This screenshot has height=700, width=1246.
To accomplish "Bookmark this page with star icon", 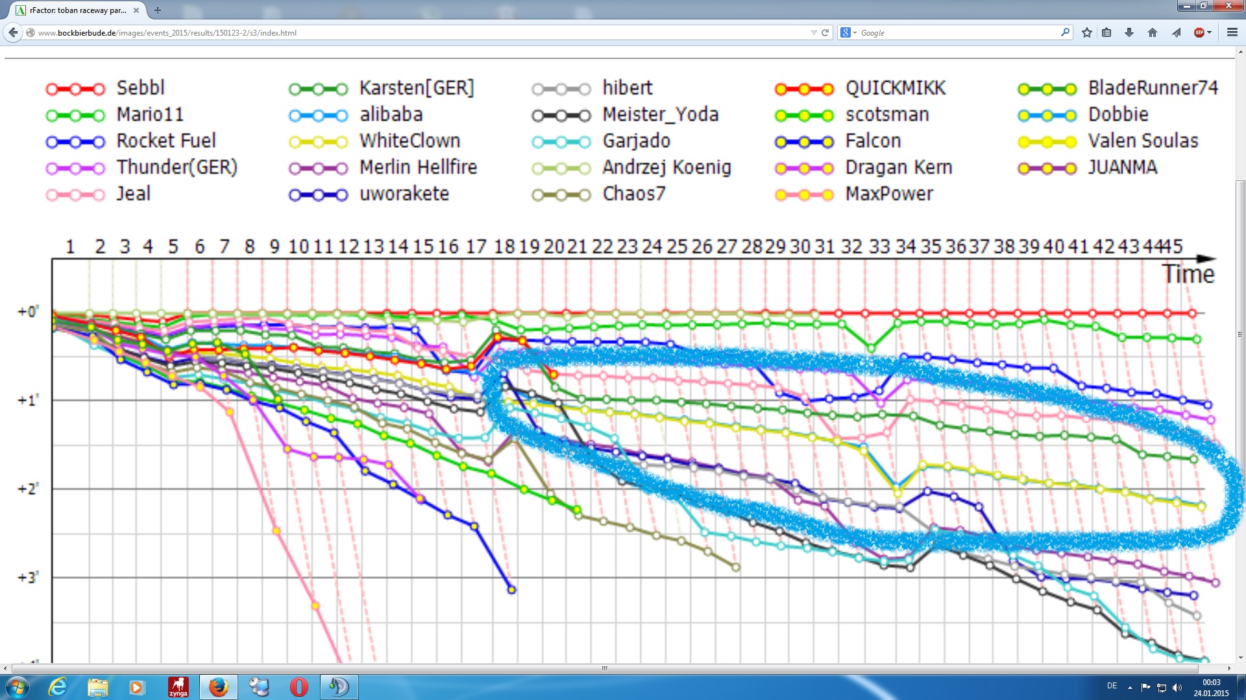I will (1087, 32).
